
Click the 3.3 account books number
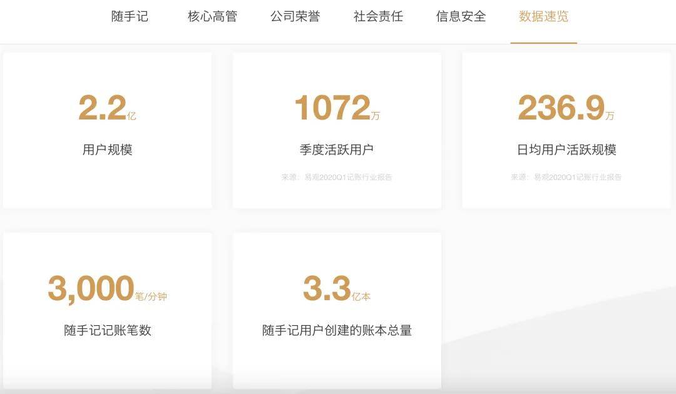click(327, 289)
